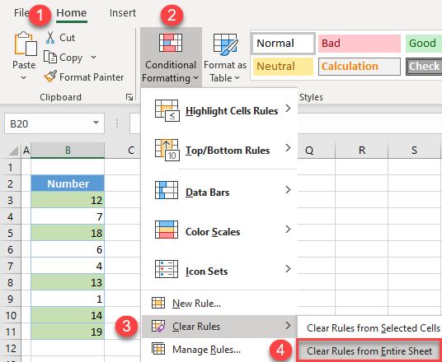This screenshot has width=442, height=362.
Task: Click the Highlight Cells Rules icon
Action: (167, 110)
